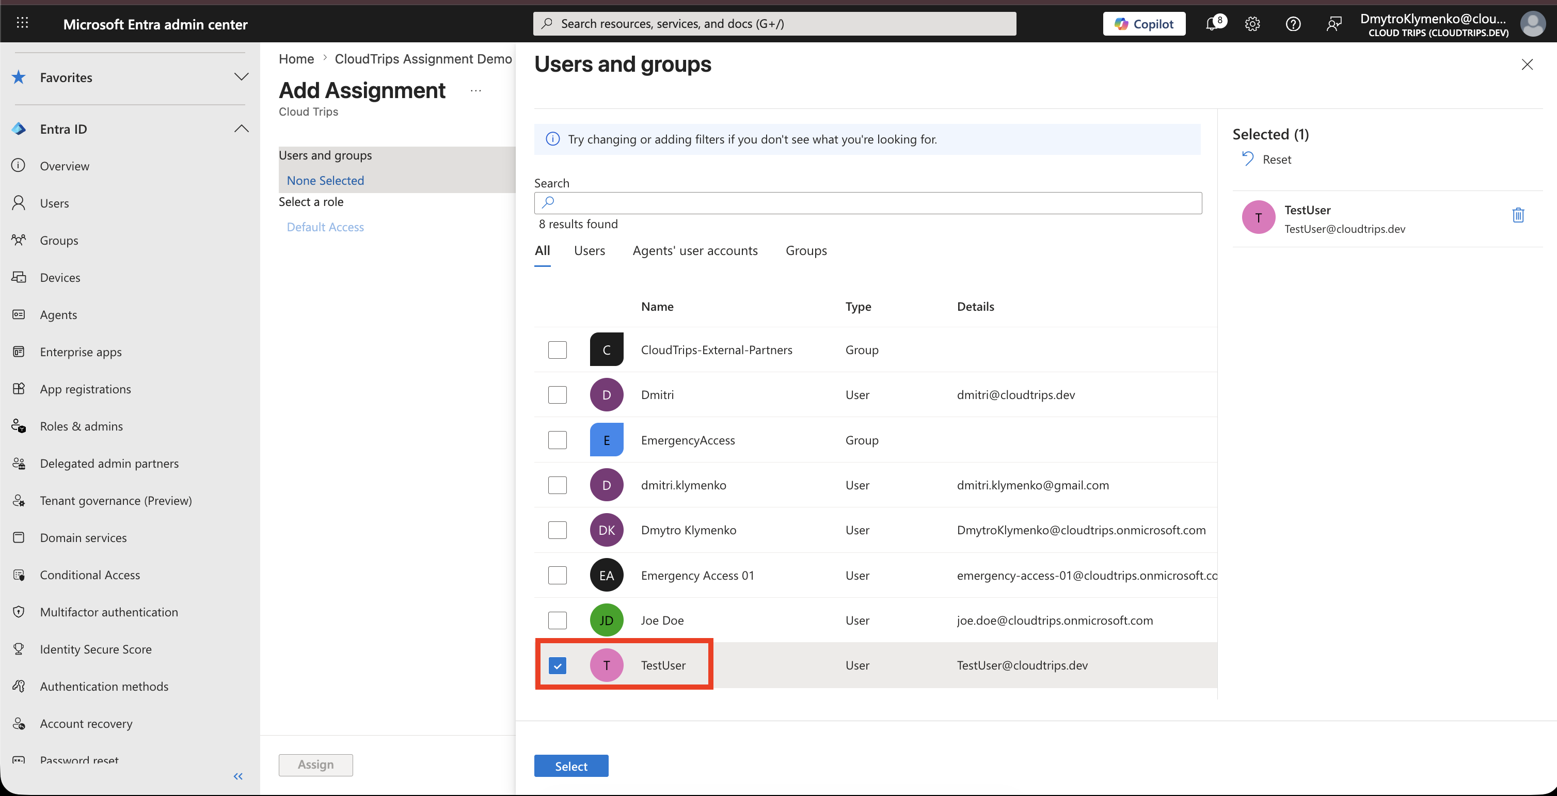Check the Dmitri user checkbox
Viewport: 1557px width, 796px height.
pyautogui.click(x=557, y=395)
